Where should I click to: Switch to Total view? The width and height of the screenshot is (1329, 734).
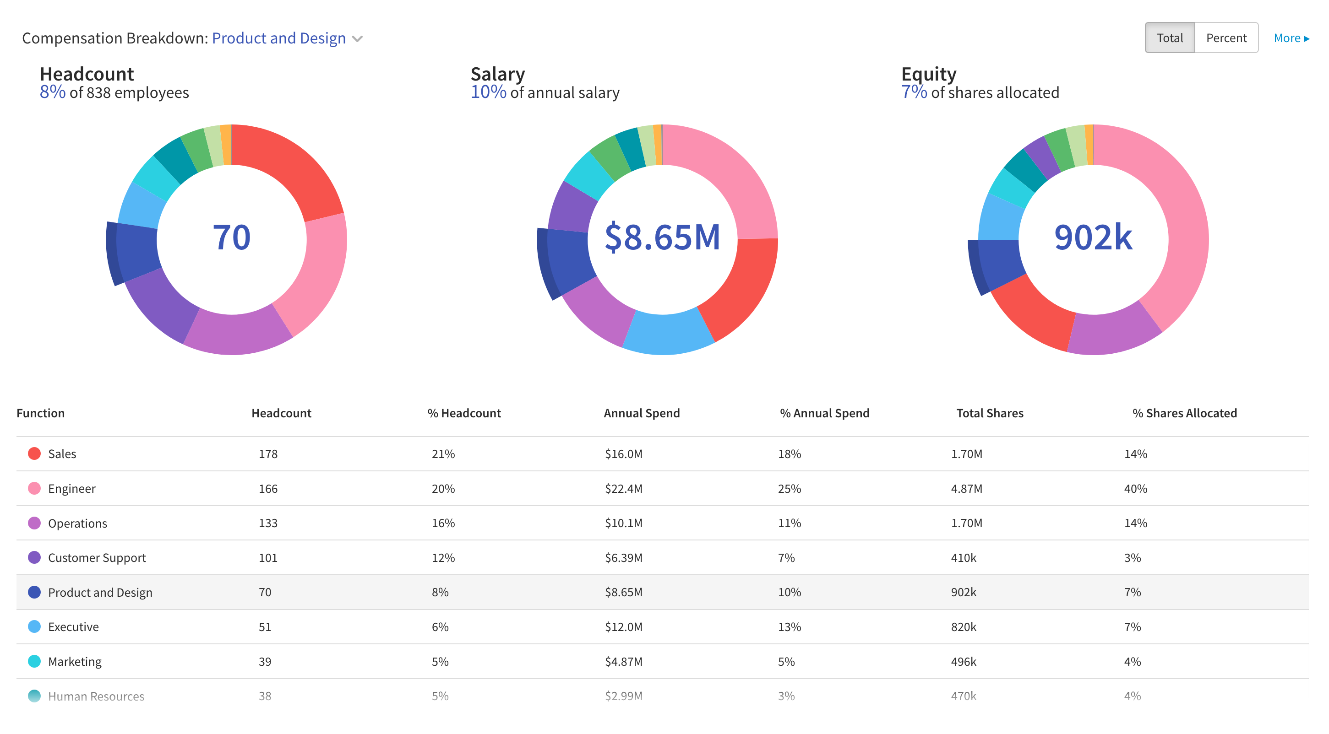(1169, 38)
